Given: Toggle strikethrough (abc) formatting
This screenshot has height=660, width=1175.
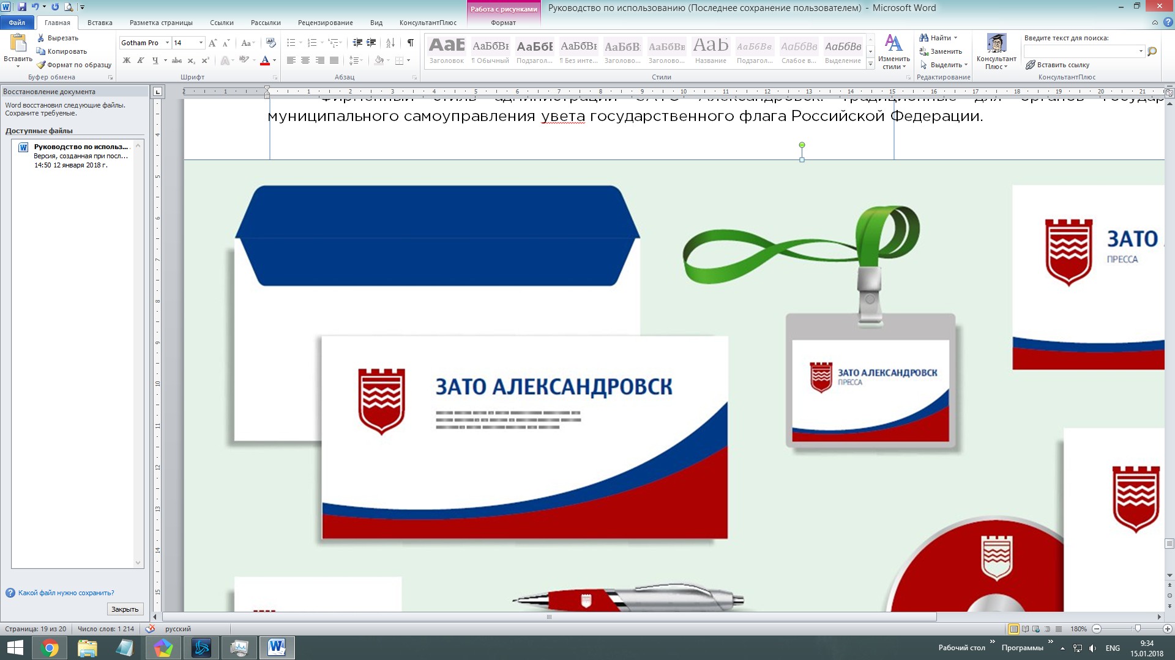Looking at the screenshot, I should tap(177, 61).
